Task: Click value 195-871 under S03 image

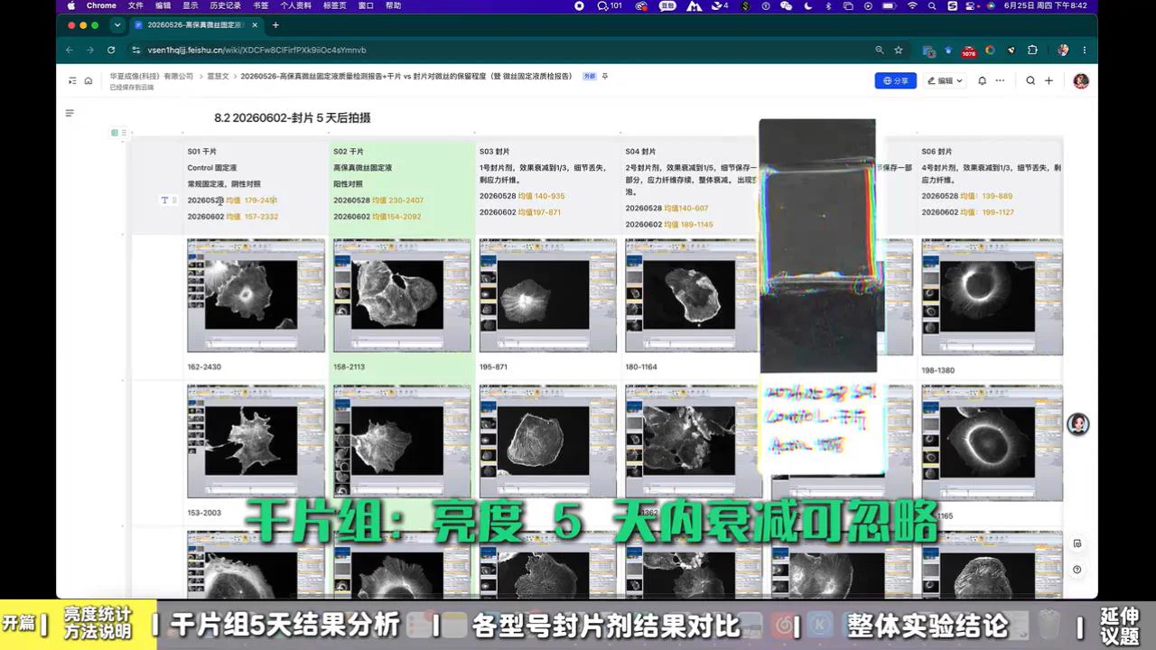Action: click(494, 367)
